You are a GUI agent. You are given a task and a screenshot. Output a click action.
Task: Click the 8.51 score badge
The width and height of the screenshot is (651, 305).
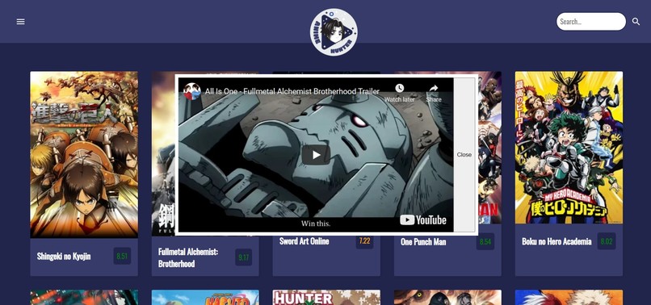(122, 256)
